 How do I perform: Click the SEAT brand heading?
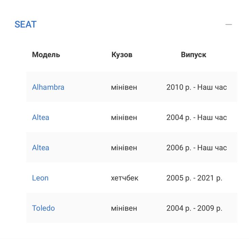26,25
